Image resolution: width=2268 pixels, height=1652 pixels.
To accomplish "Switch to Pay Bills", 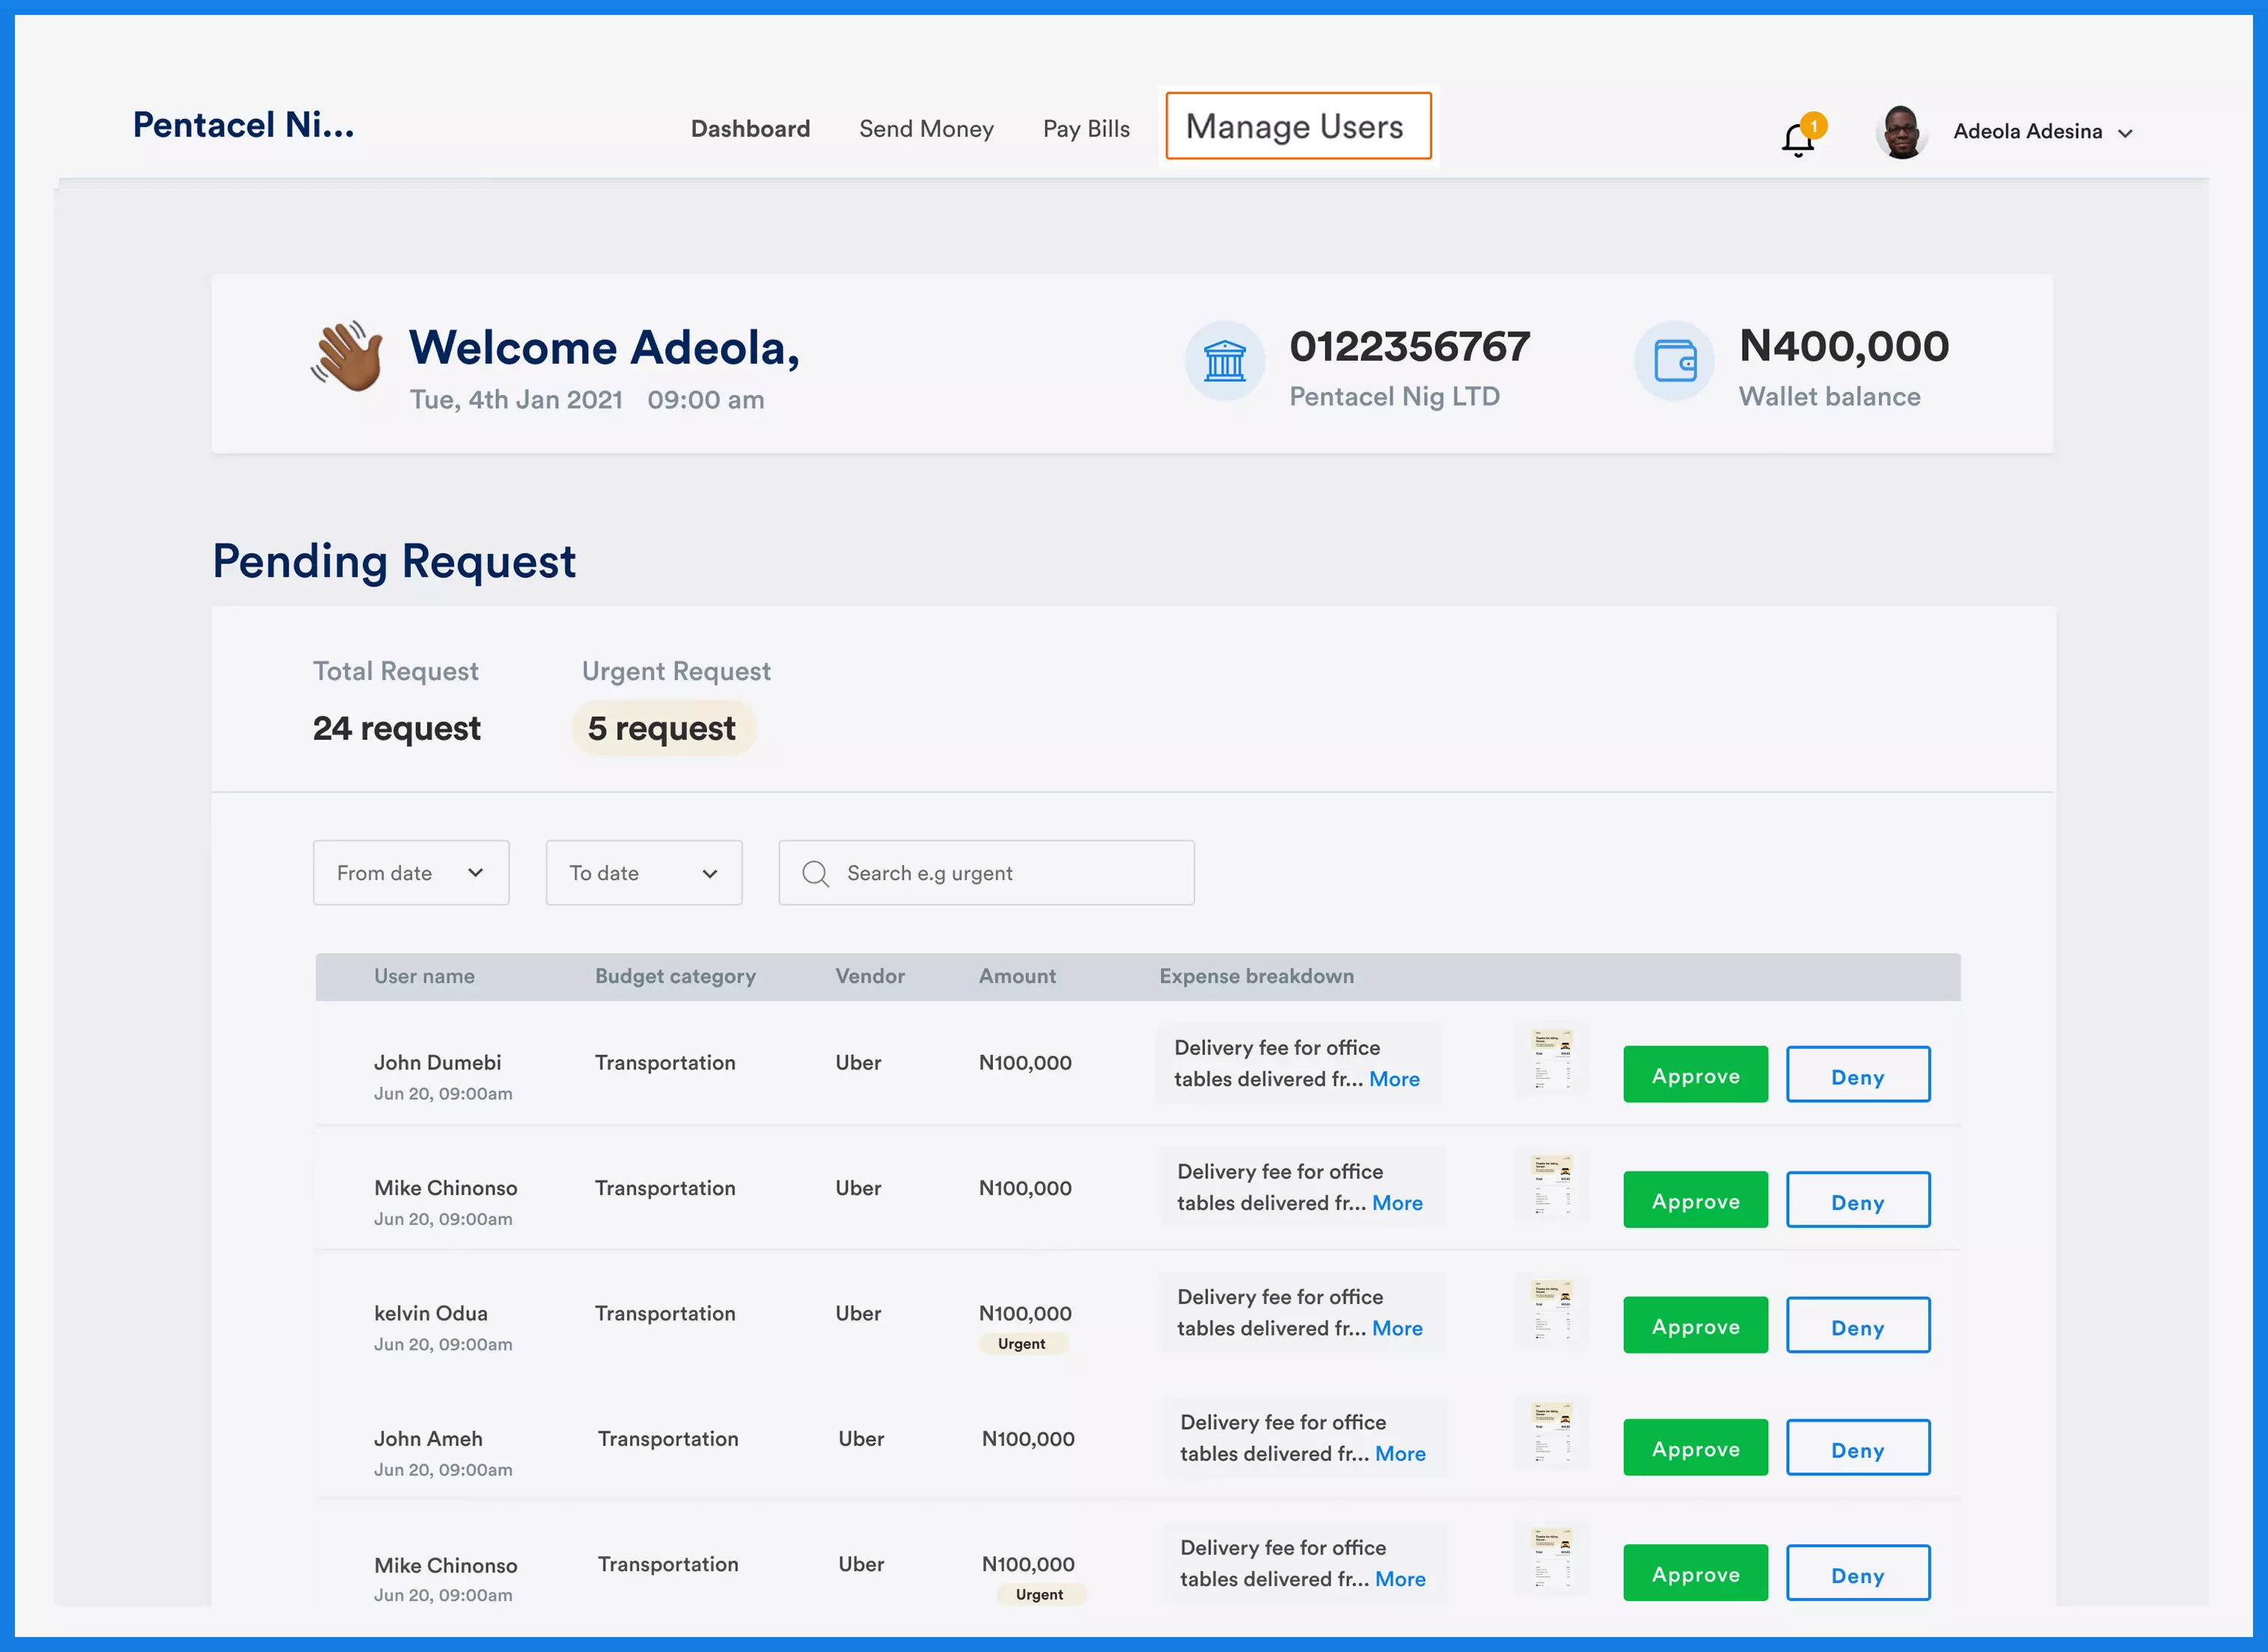I will click(1086, 129).
